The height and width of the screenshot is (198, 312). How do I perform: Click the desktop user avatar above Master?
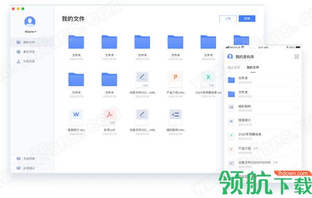[30, 22]
